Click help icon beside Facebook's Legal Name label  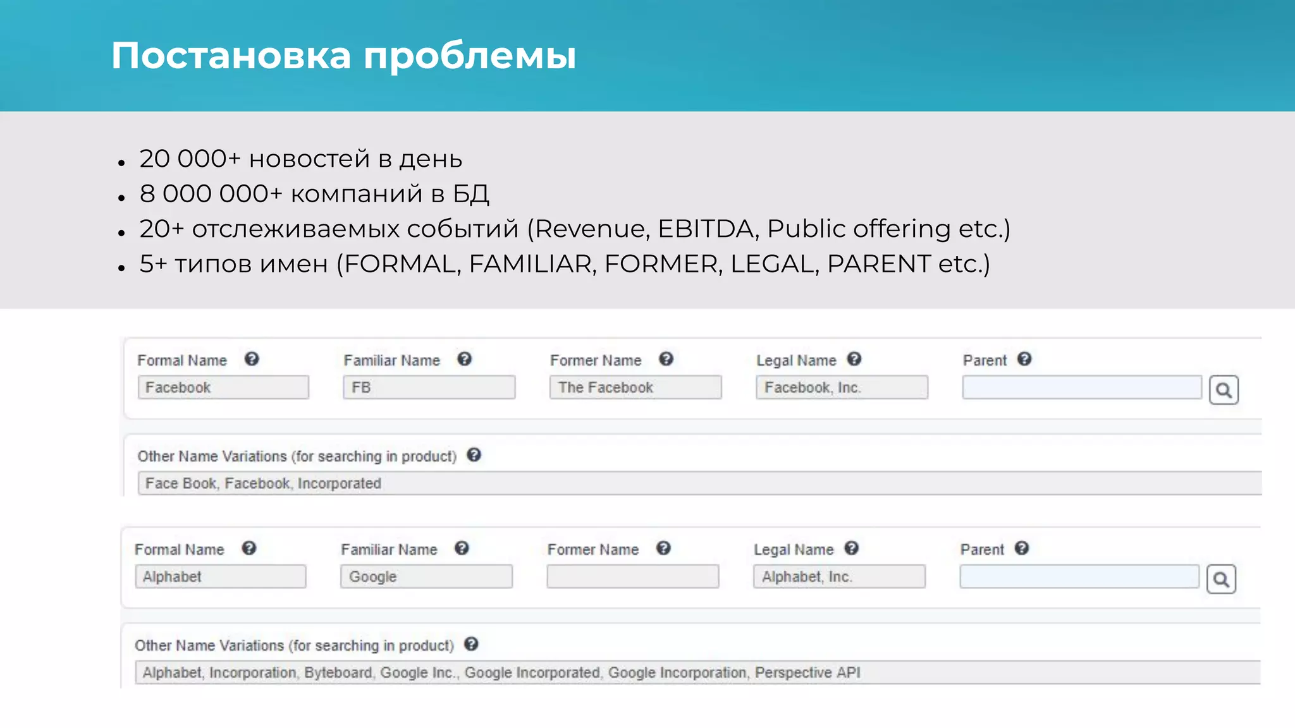tap(854, 359)
